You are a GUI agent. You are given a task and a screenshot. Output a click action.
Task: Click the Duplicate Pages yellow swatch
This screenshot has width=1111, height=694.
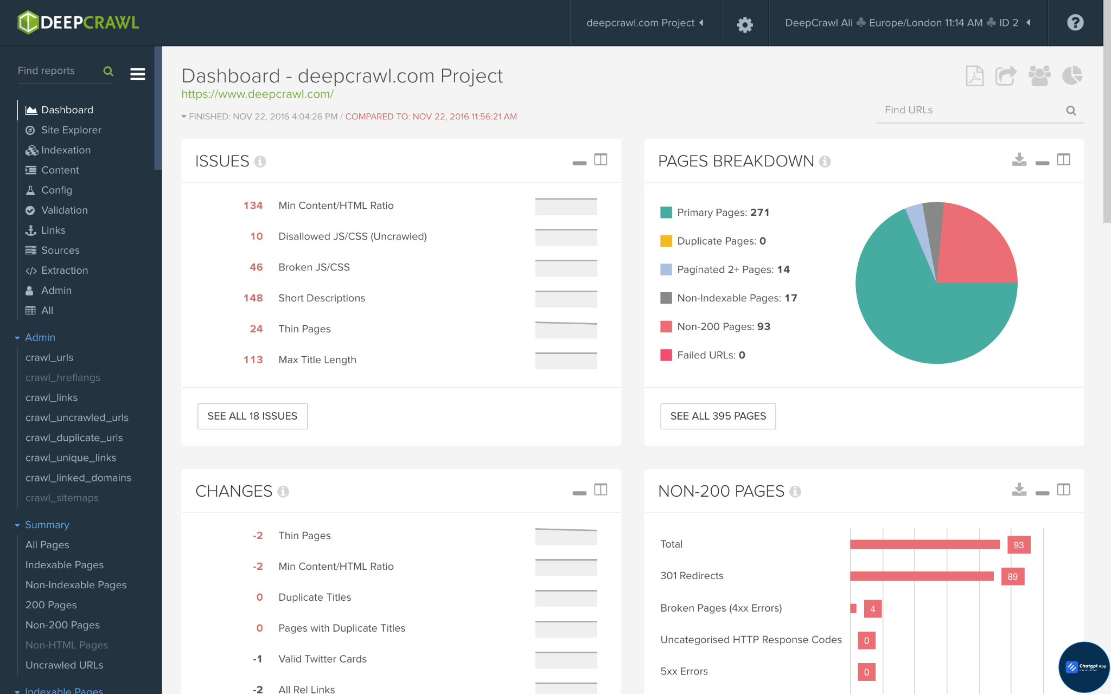666,241
